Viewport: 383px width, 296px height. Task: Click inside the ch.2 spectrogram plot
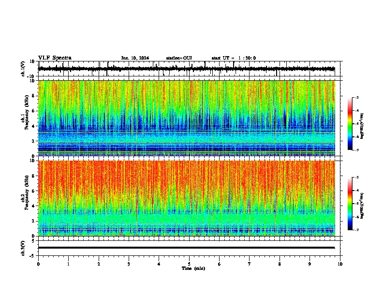187,198
